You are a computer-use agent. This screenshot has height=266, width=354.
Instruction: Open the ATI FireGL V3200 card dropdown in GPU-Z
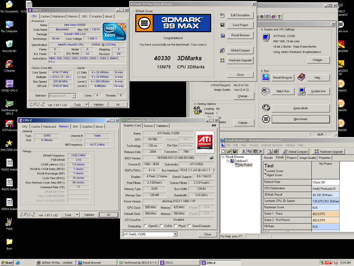pos(175,234)
